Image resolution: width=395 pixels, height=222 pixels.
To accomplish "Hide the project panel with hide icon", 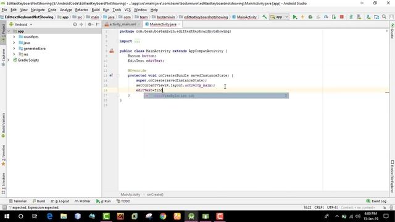I will (x=98, y=25).
